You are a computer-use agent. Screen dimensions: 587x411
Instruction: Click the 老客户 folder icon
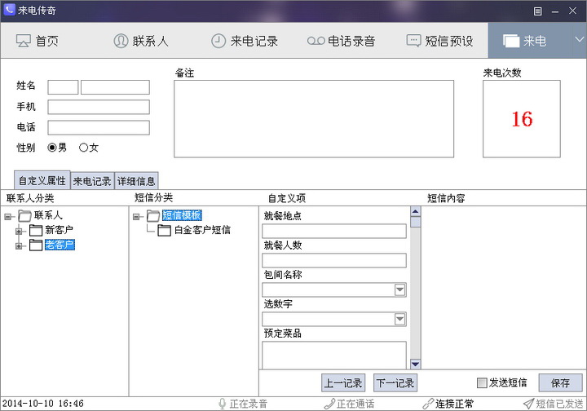(x=36, y=245)
